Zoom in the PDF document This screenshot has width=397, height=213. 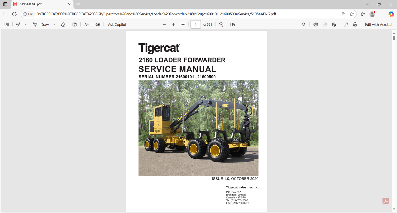pyautogui.click(x=174, y=24)
